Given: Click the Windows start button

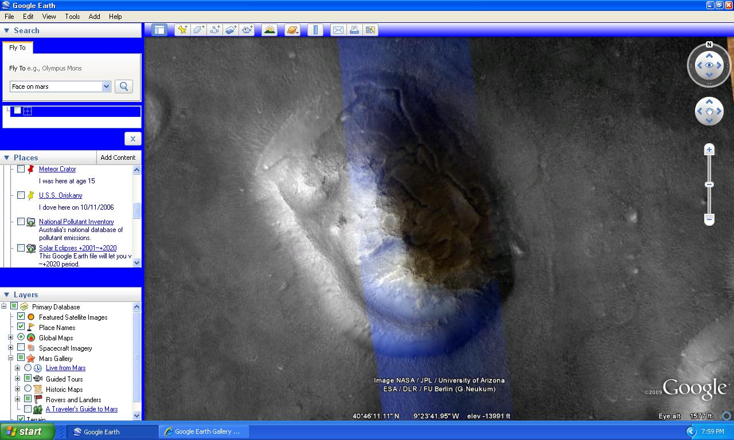Looking at the screenshot, I should click(28, 431).
